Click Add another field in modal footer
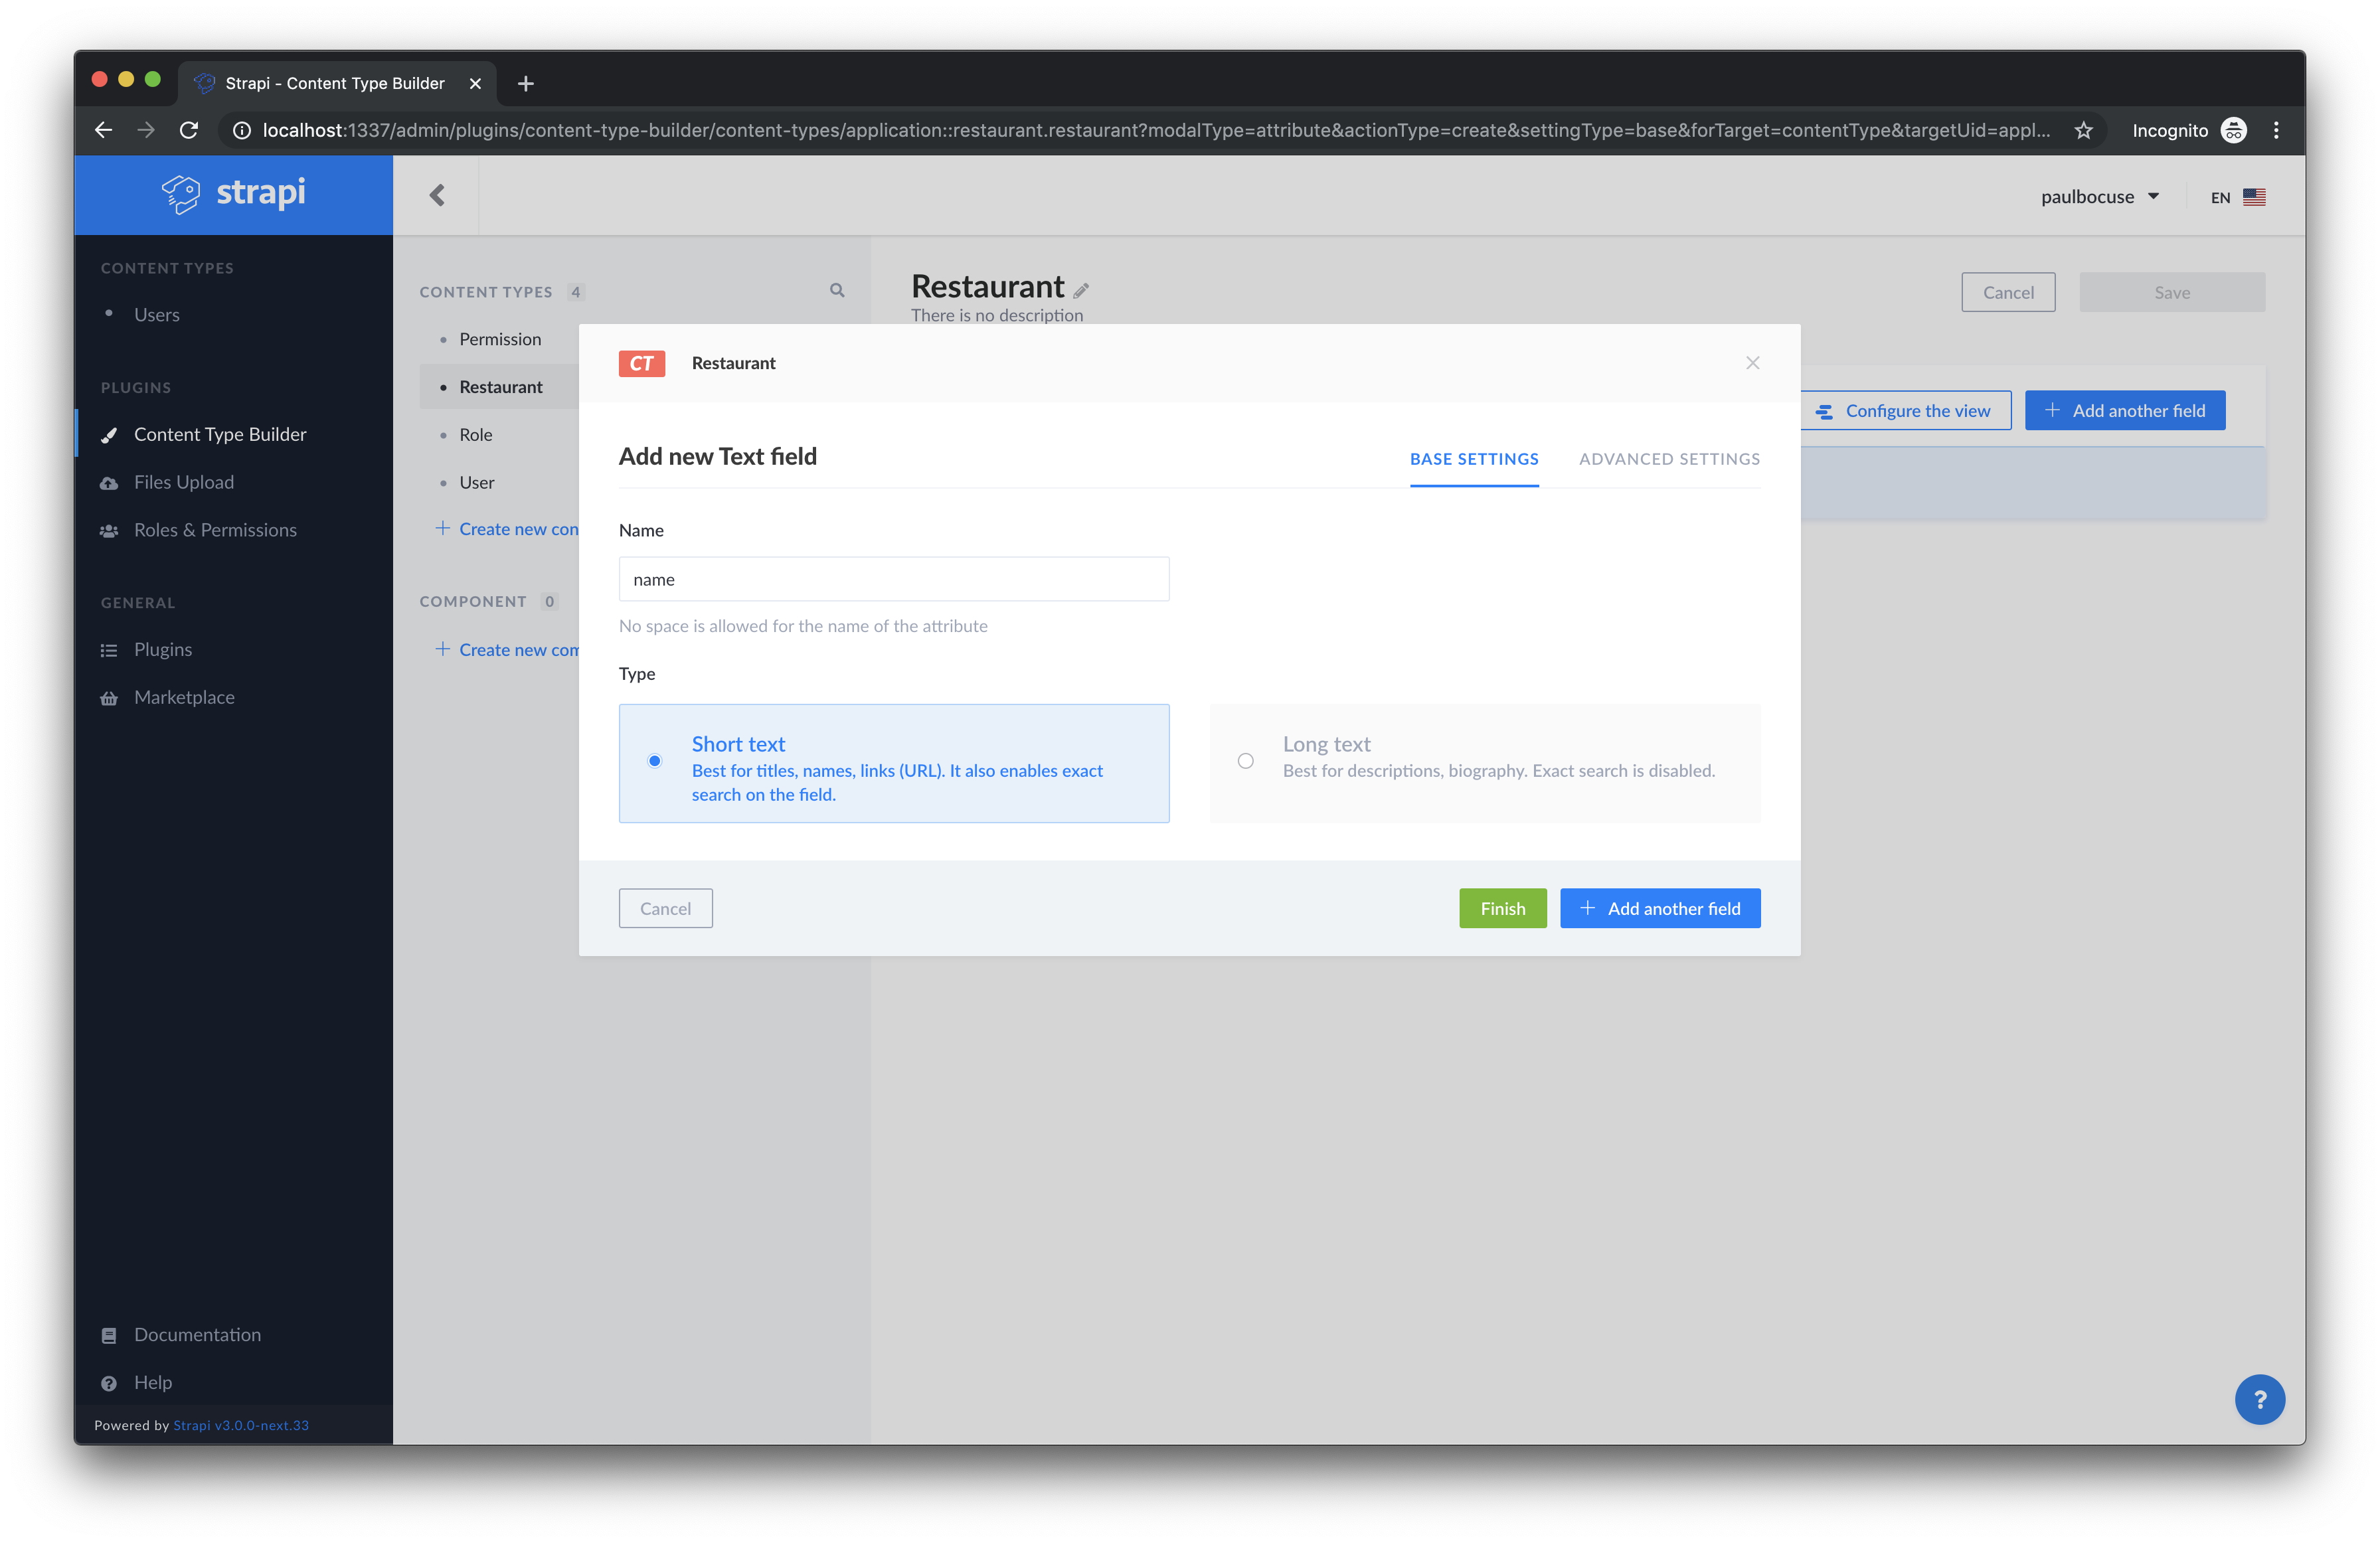2380x1543 pixels. [1660, 908]
